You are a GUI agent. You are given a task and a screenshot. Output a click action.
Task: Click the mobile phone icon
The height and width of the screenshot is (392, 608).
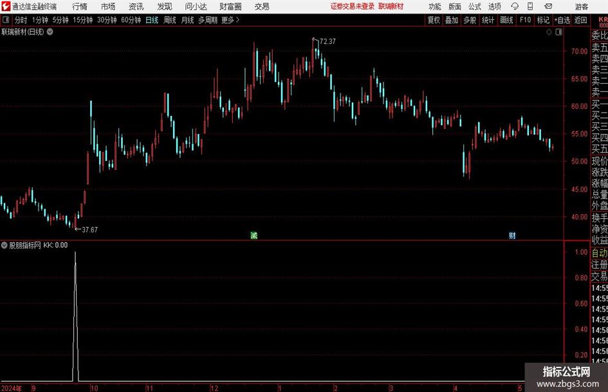point(530,6)
